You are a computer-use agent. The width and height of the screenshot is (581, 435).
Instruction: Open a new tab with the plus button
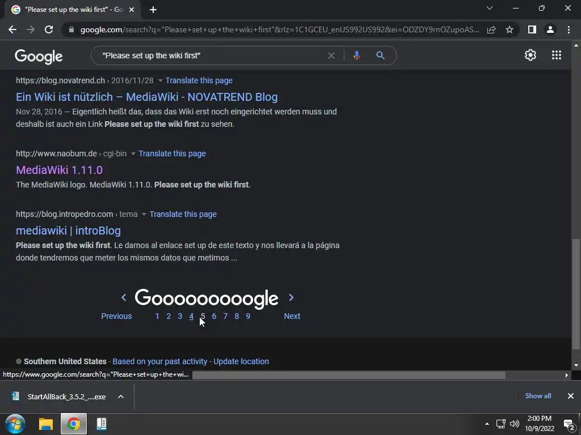[153, 10]
